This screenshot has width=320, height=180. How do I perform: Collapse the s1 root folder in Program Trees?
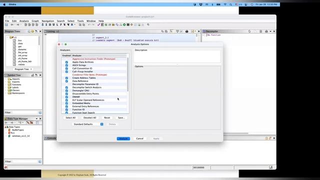click(7, 37)
